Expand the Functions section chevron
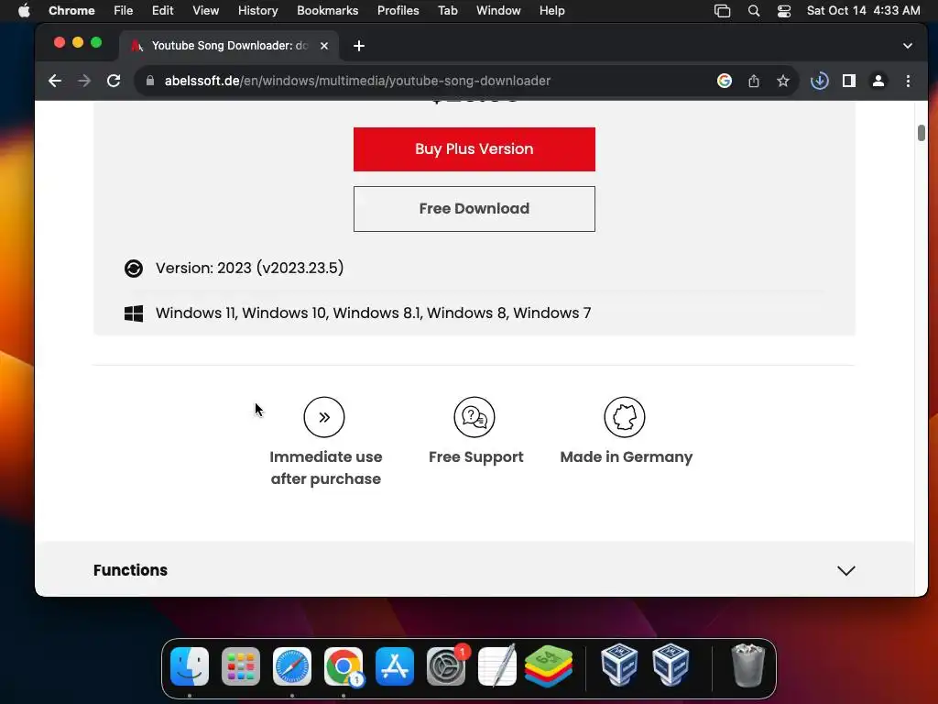 point(845,570)
